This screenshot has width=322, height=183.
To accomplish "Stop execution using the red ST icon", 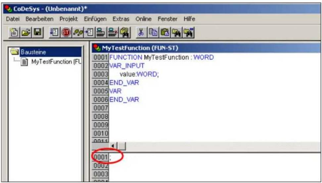I will click(x=66, y=33).
